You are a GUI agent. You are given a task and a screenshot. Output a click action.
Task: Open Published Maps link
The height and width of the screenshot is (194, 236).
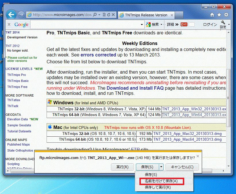coord(18,144)
